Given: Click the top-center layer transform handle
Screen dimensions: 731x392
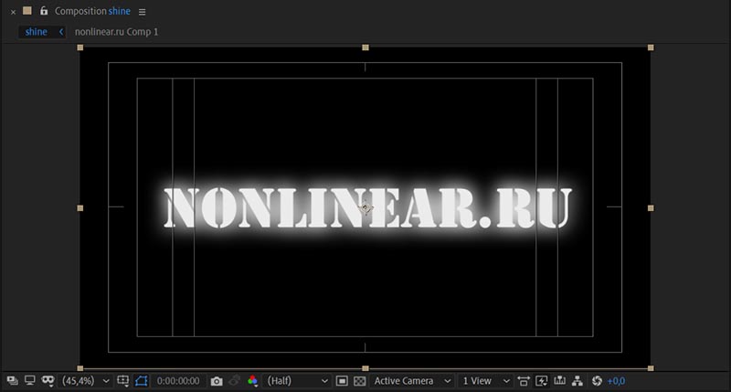Looking at the screenshot, I should (x=365, y=48).
